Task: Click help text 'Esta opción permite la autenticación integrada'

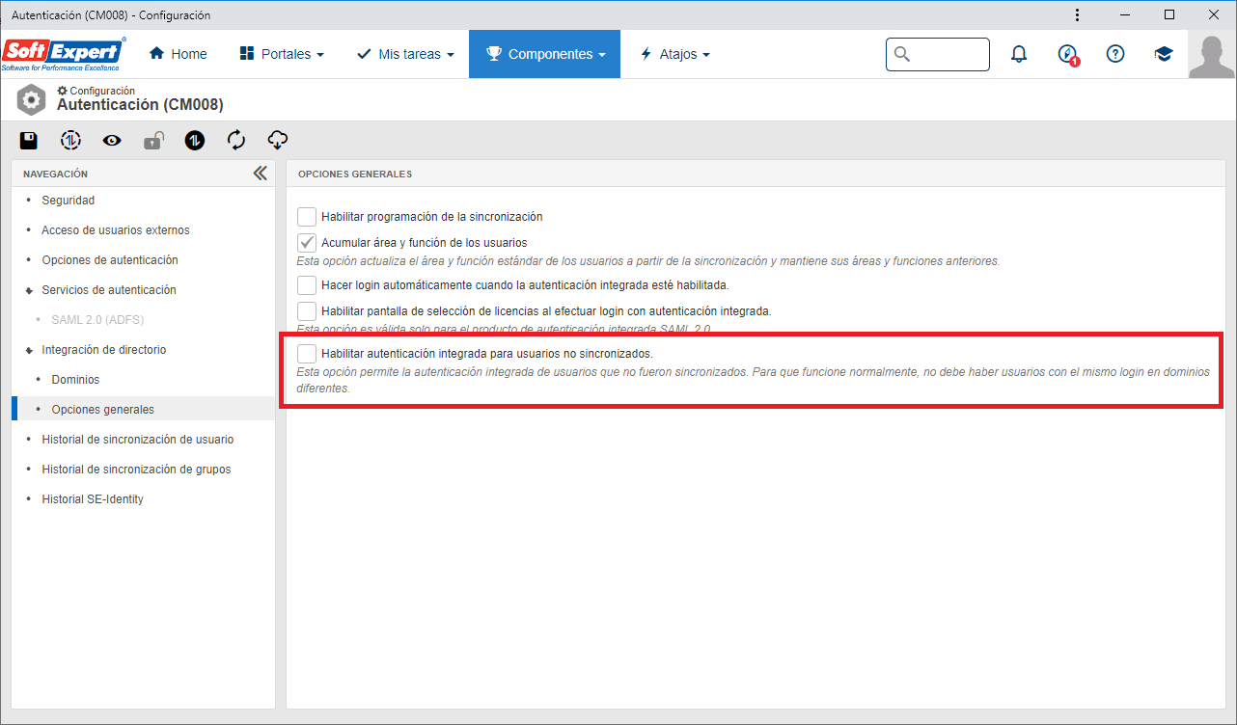Action: (753, 380)
